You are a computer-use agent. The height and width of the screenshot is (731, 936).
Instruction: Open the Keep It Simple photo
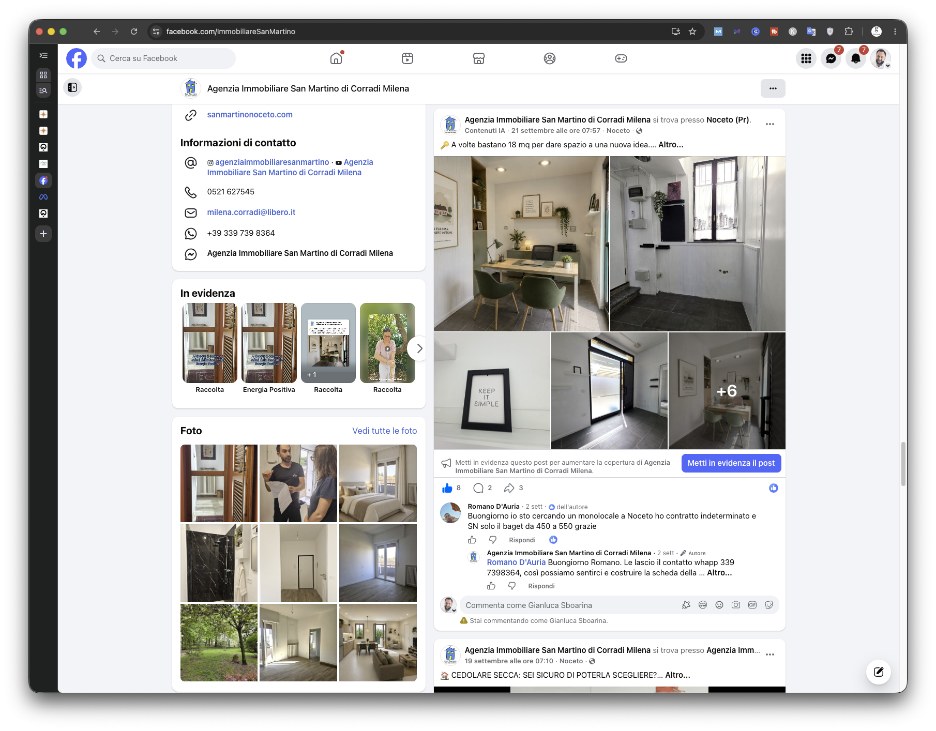(492, 391)
